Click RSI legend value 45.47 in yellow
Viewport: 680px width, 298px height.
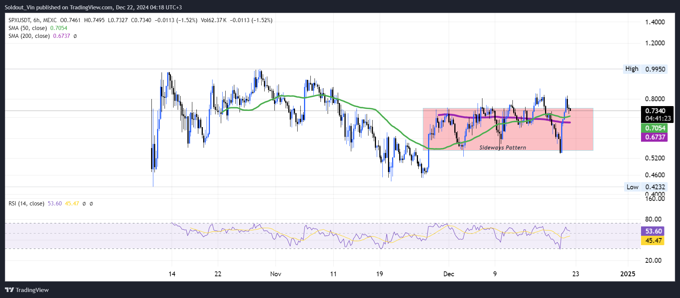[x=72, y=204]
